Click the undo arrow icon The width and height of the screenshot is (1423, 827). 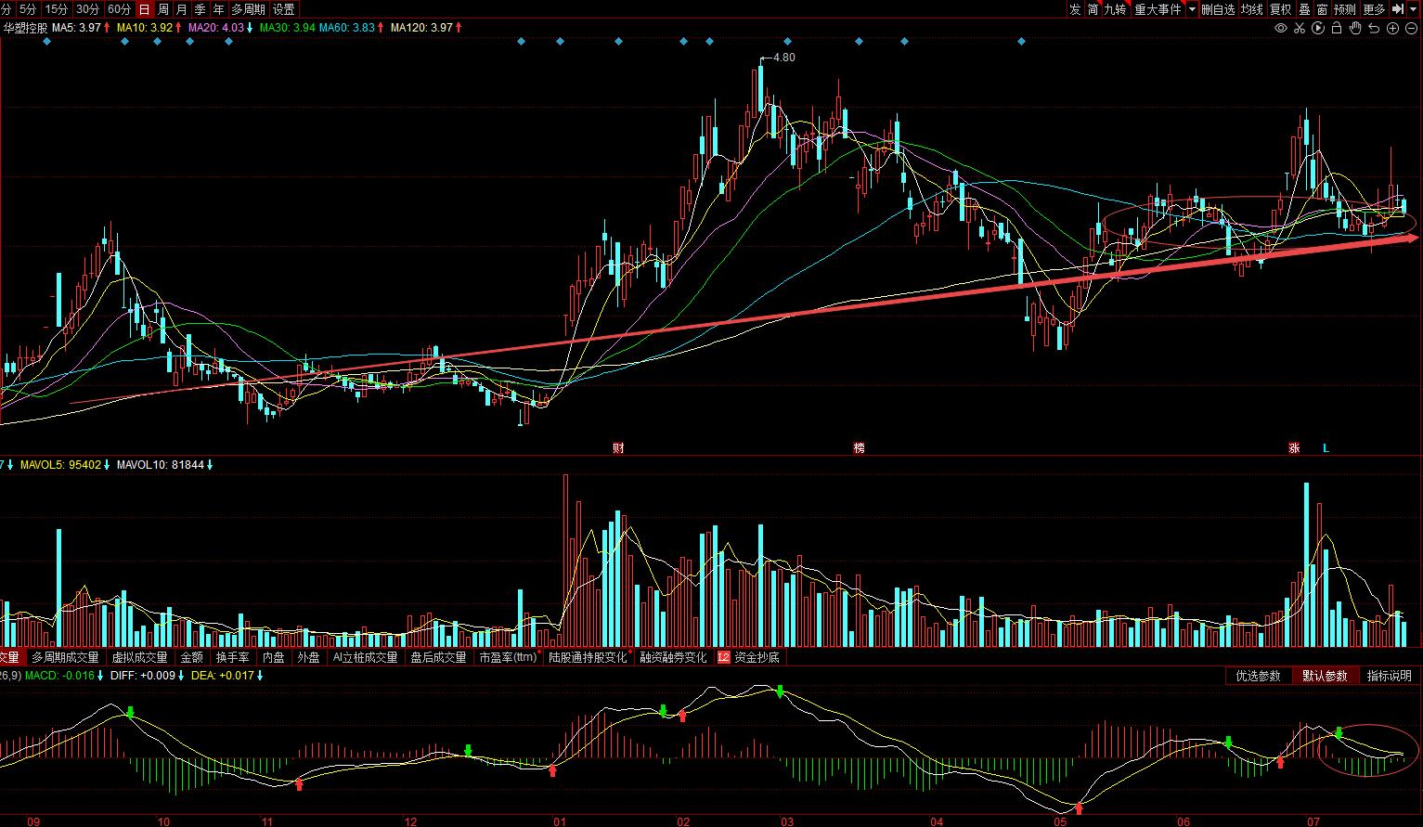click(x=1374, y=28)
